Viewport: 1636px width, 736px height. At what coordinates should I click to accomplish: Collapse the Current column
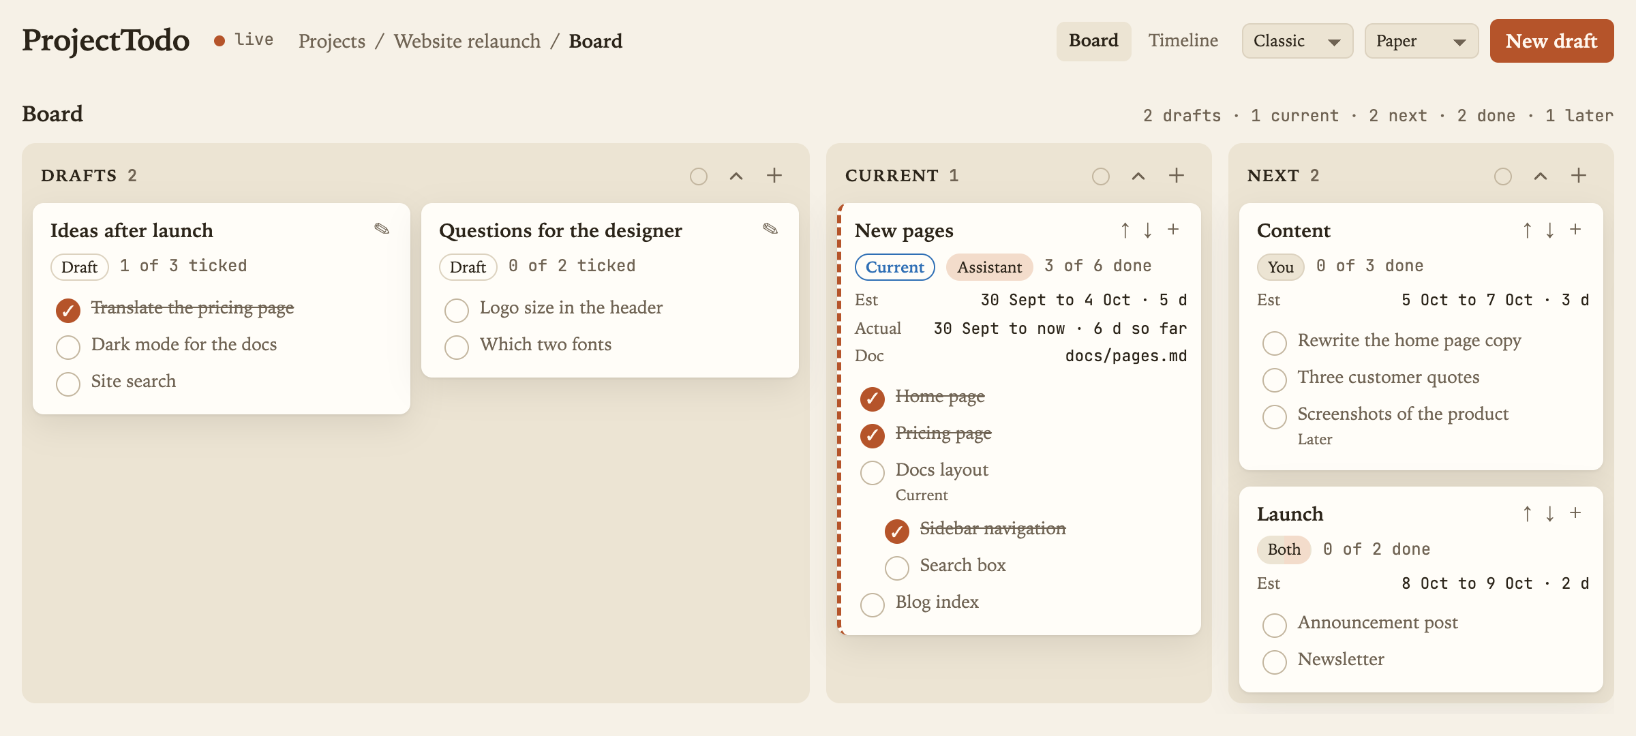tap(1138, 176)
